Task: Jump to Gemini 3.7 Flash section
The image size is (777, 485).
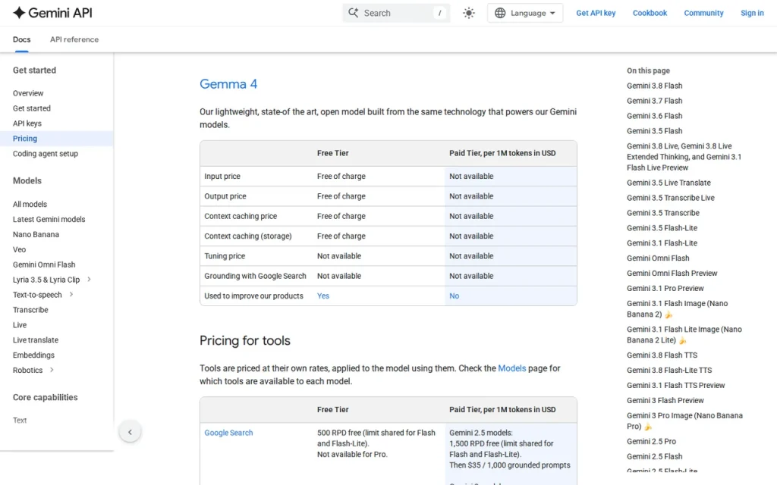Action: [x=655, y=101]
